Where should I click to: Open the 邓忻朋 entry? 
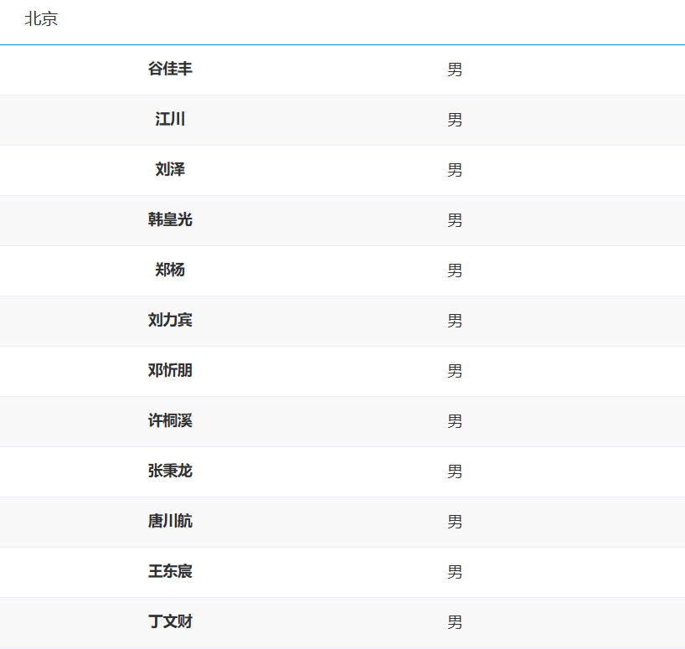170,370
